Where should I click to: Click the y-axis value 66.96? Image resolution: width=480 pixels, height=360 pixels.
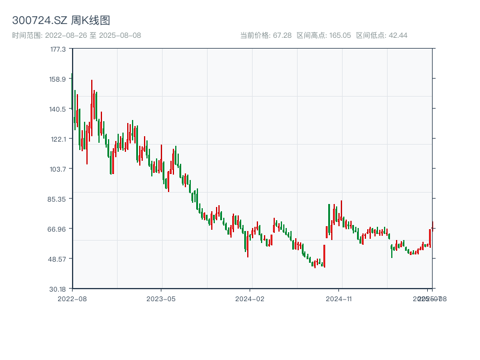coord(56,229)
